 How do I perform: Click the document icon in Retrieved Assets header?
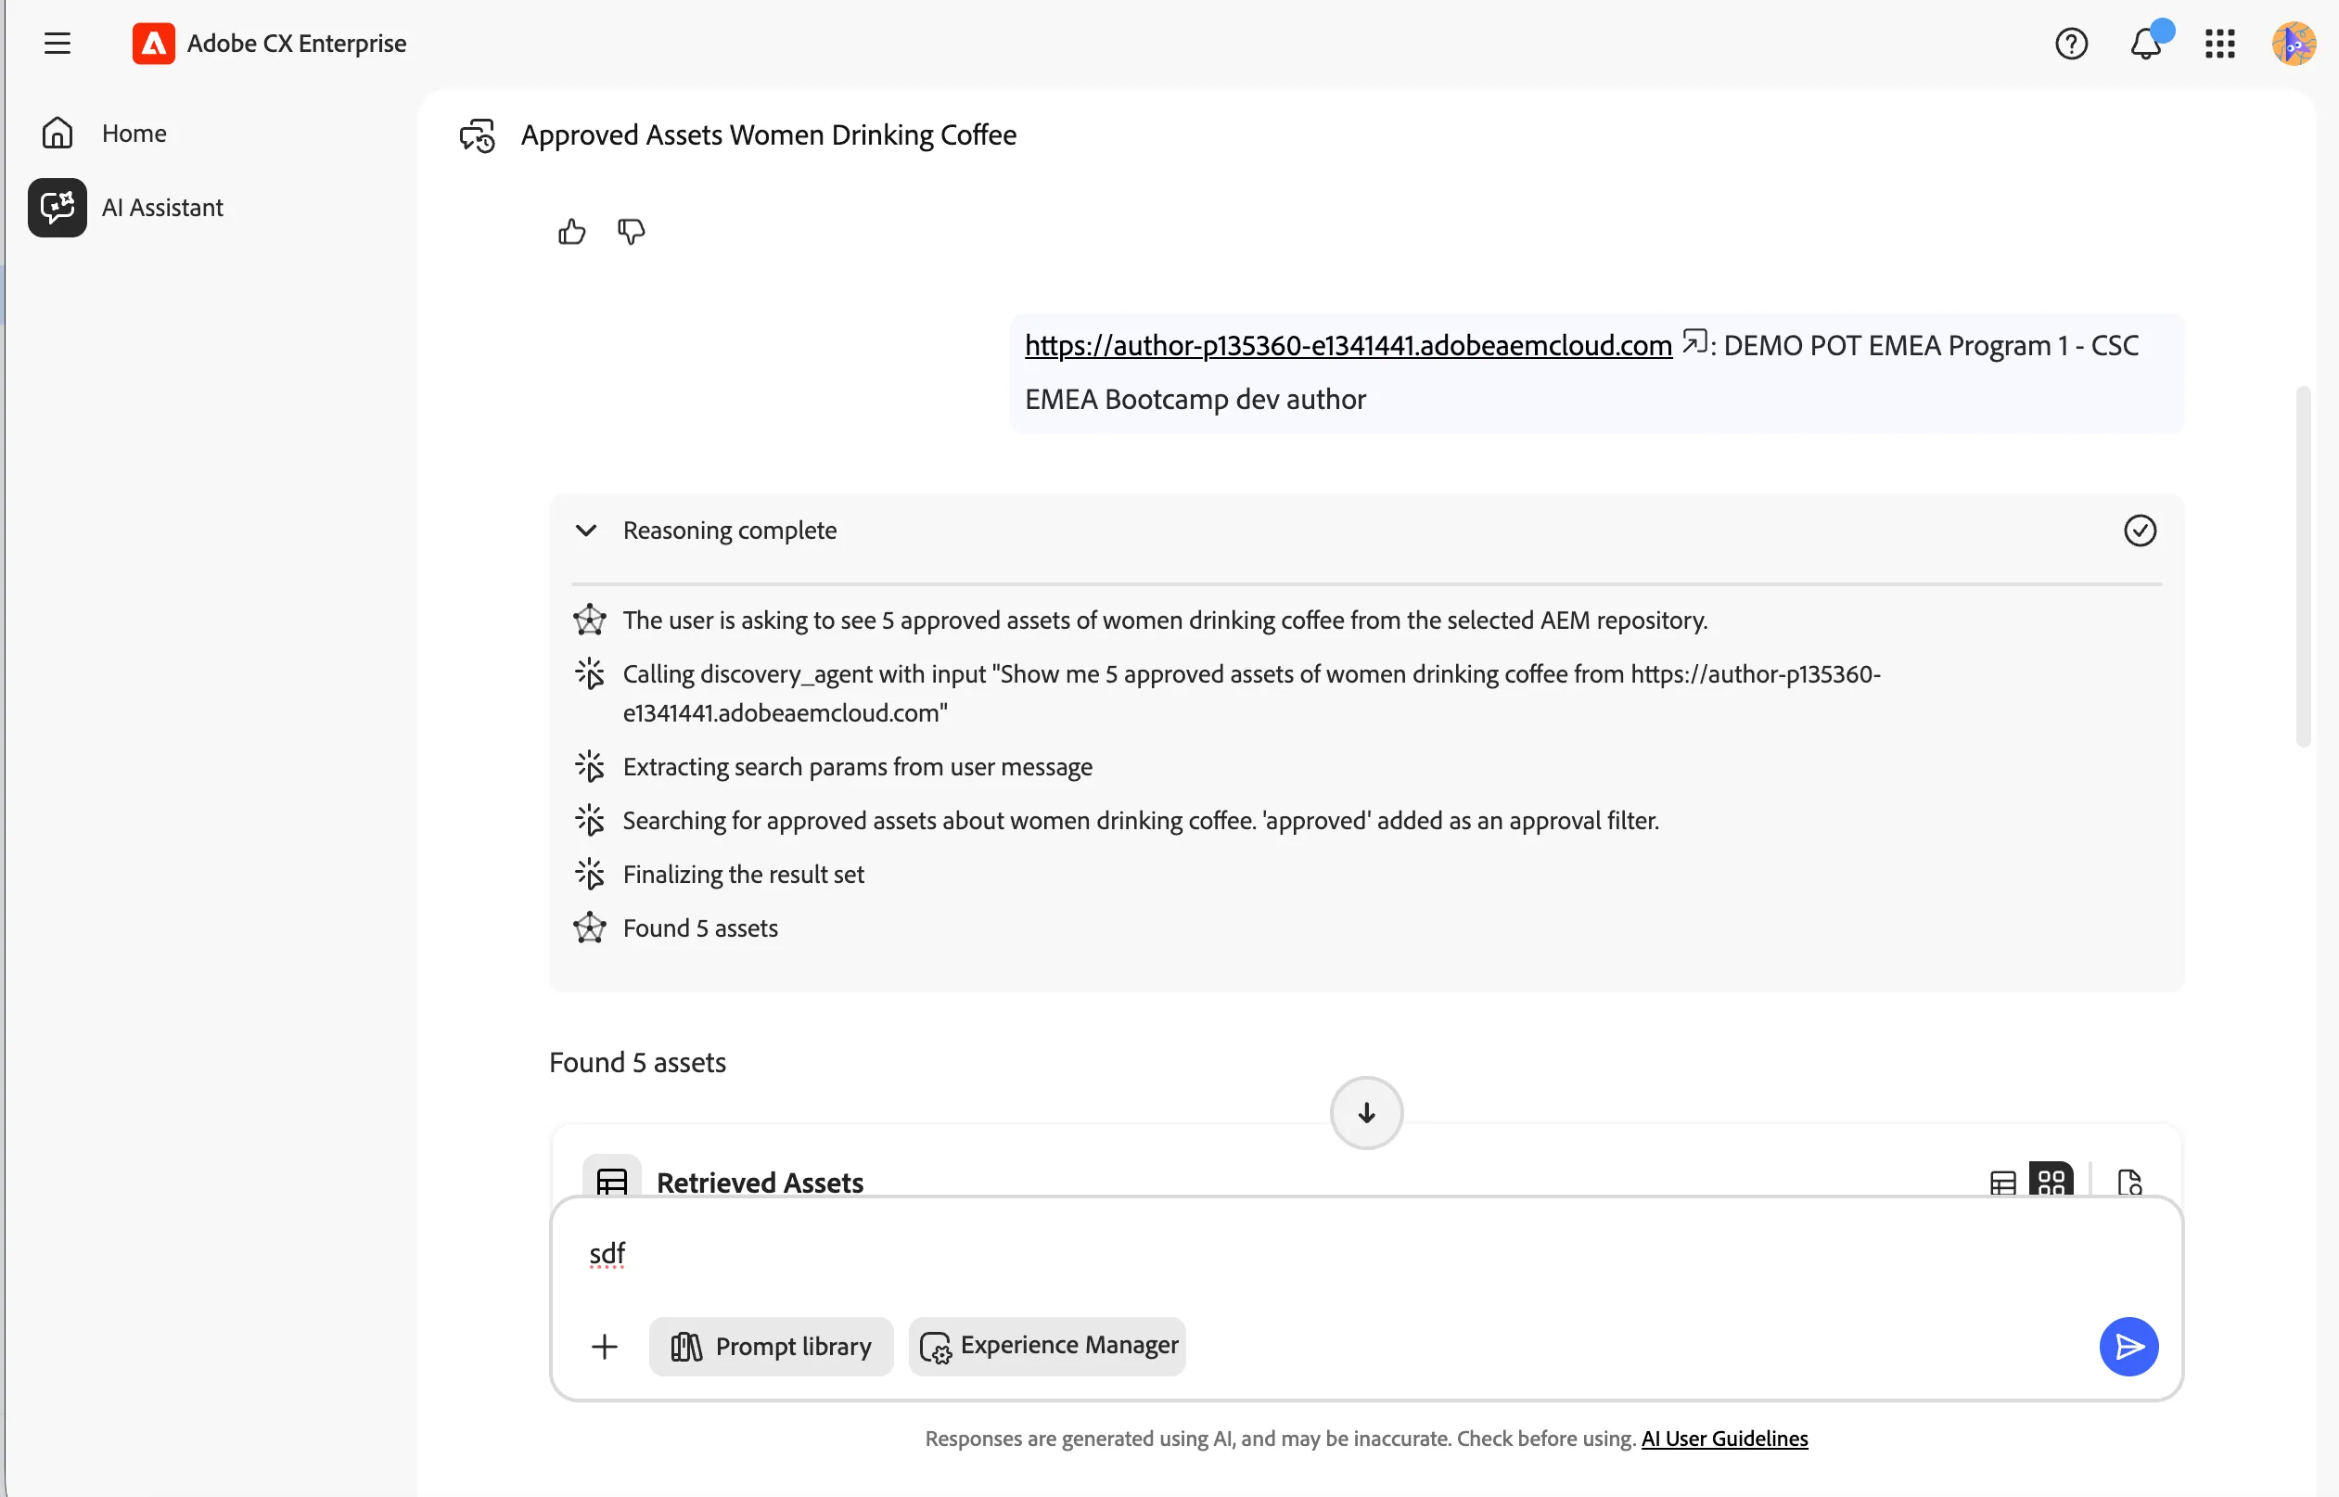2128,1183
